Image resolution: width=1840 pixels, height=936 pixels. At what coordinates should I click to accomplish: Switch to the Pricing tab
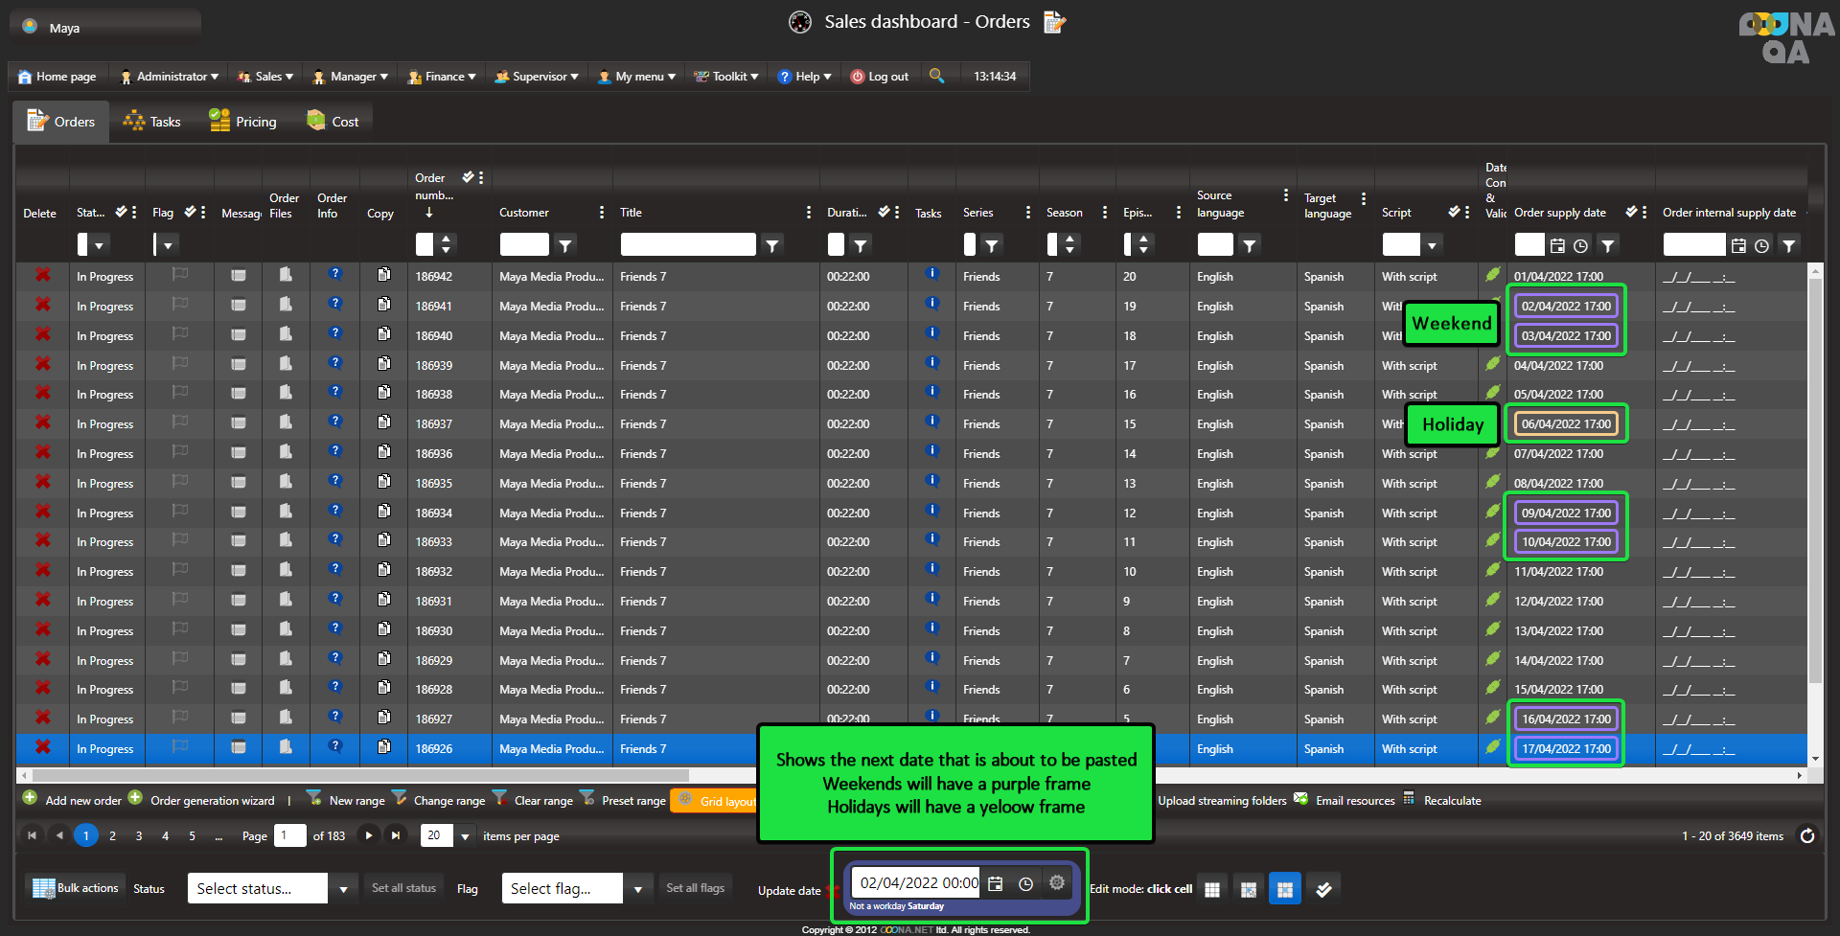pos(243,122)
